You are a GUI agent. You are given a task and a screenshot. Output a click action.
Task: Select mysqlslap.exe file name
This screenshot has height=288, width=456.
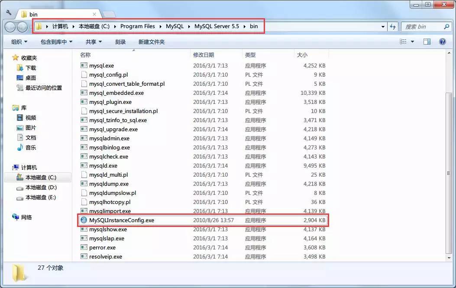pos(107,238)
